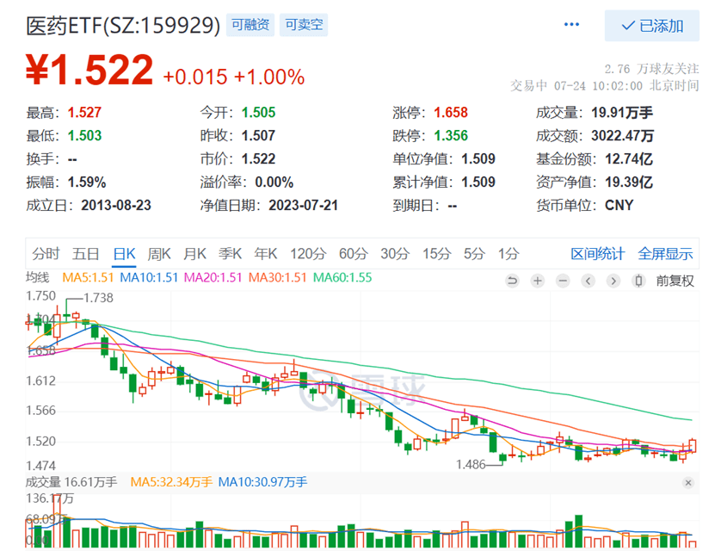Zoom out the chart with minus icon

(x=563, y=281)
